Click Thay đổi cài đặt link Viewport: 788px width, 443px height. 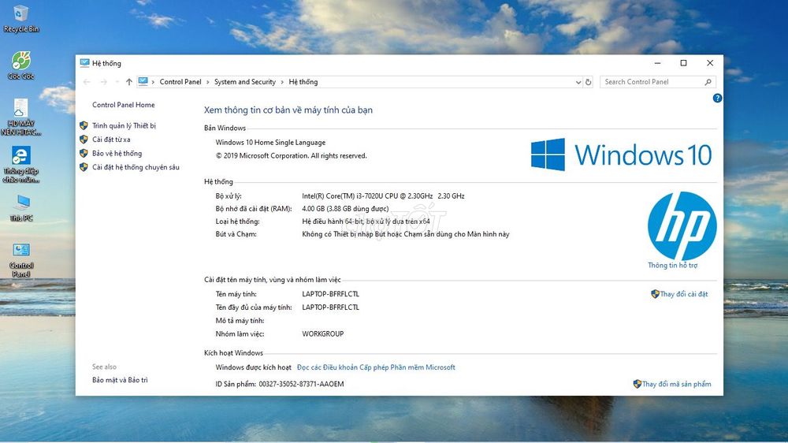[x=683, y=294]
